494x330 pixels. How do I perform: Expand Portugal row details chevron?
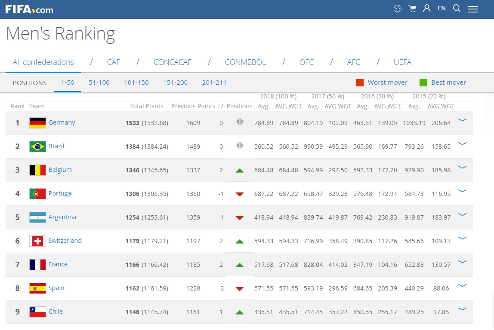pos(463,191)
